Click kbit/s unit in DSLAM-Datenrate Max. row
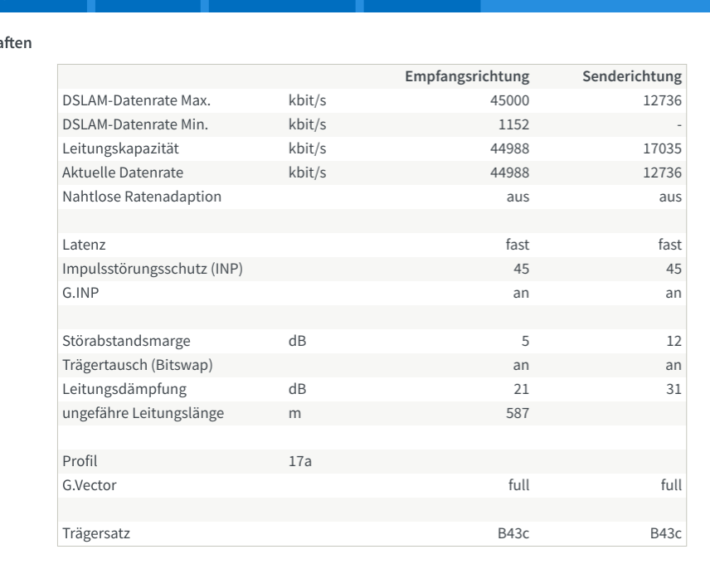The image size is (710, 564). tap(307, 100)
